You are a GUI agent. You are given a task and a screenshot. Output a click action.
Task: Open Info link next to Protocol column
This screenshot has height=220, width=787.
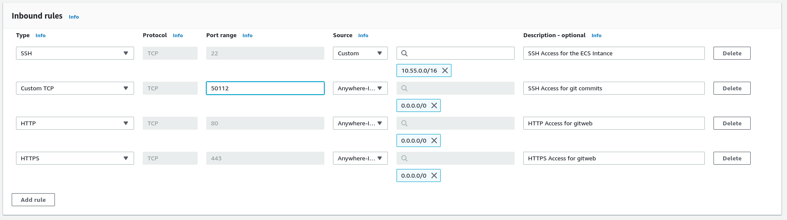pyautogui.click(x=178, y=35)
